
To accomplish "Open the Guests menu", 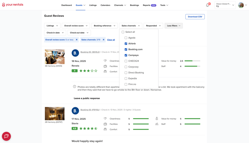I will coord(81,5).
